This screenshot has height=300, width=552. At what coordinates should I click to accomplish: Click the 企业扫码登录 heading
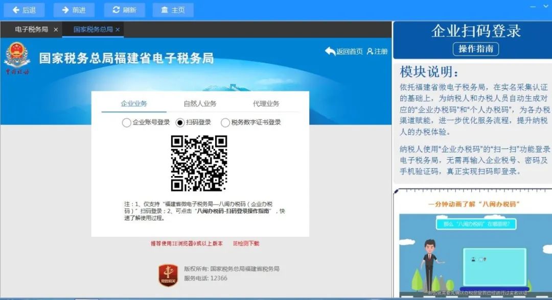tap(476, 31)
